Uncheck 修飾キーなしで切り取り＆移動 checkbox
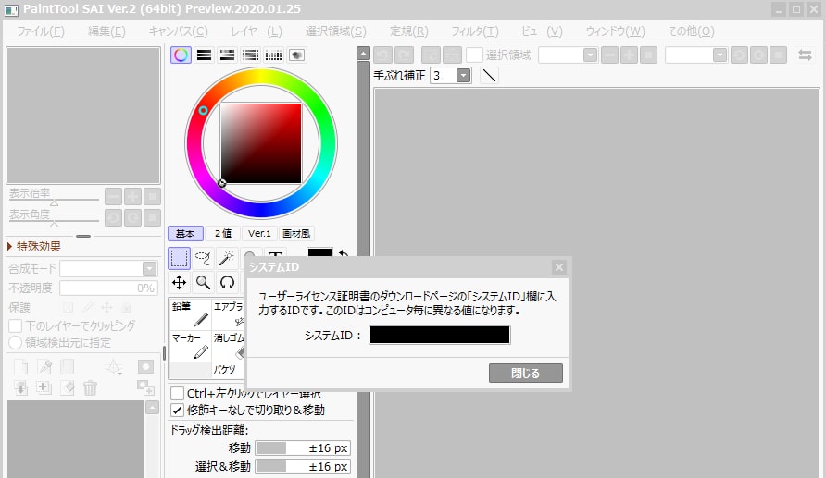 click(177, 411)
